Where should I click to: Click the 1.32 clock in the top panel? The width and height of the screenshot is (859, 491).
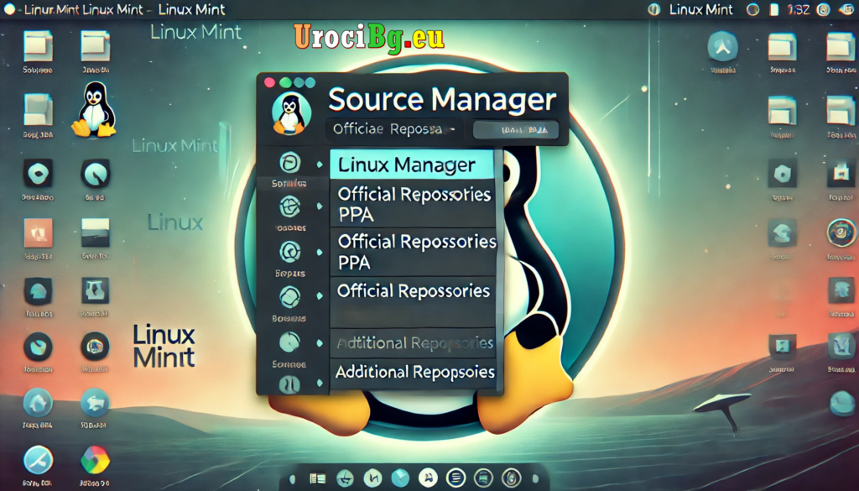[799, 9]
